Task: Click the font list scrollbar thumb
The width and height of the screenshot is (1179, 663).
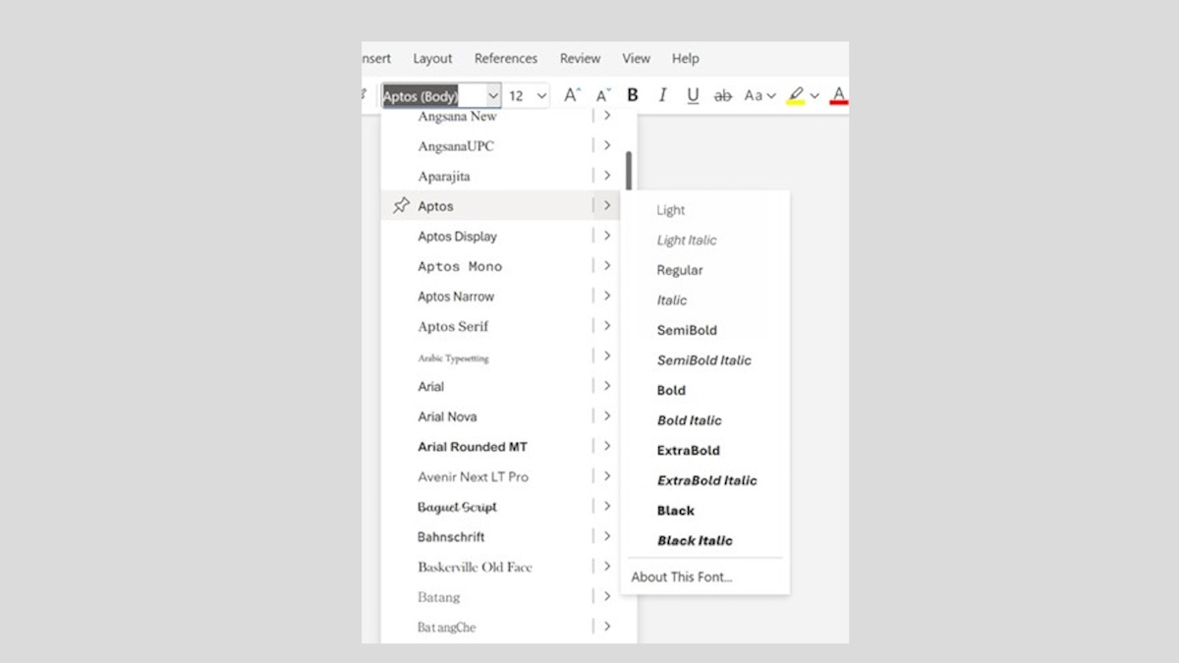Action: point(629,169)
